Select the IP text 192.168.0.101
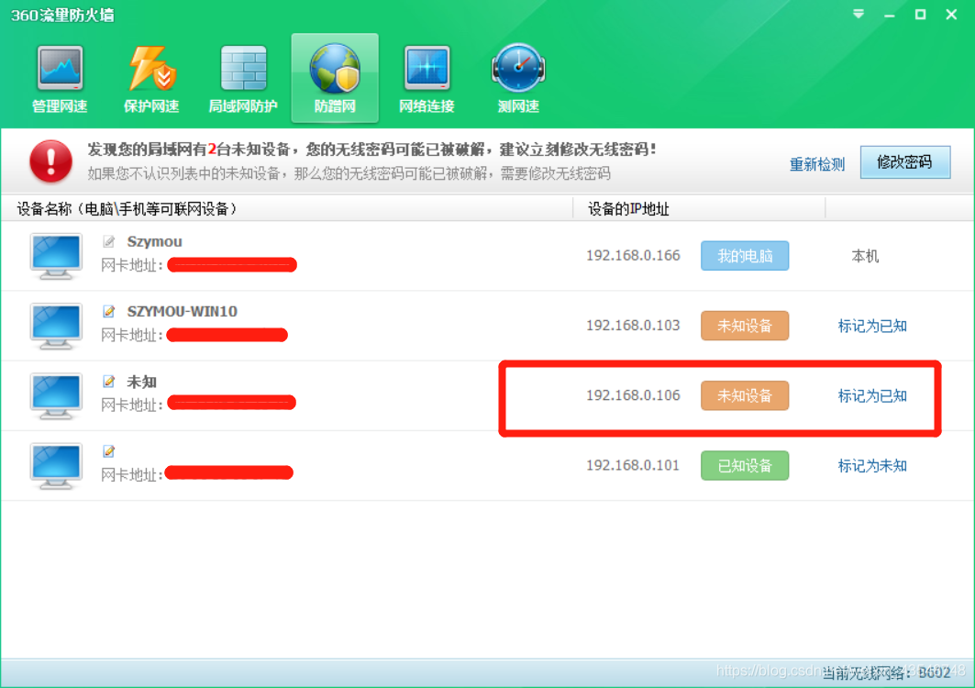The height and width of the screenshot is (688, 975). pyautogui.click(x=633, y=465)
